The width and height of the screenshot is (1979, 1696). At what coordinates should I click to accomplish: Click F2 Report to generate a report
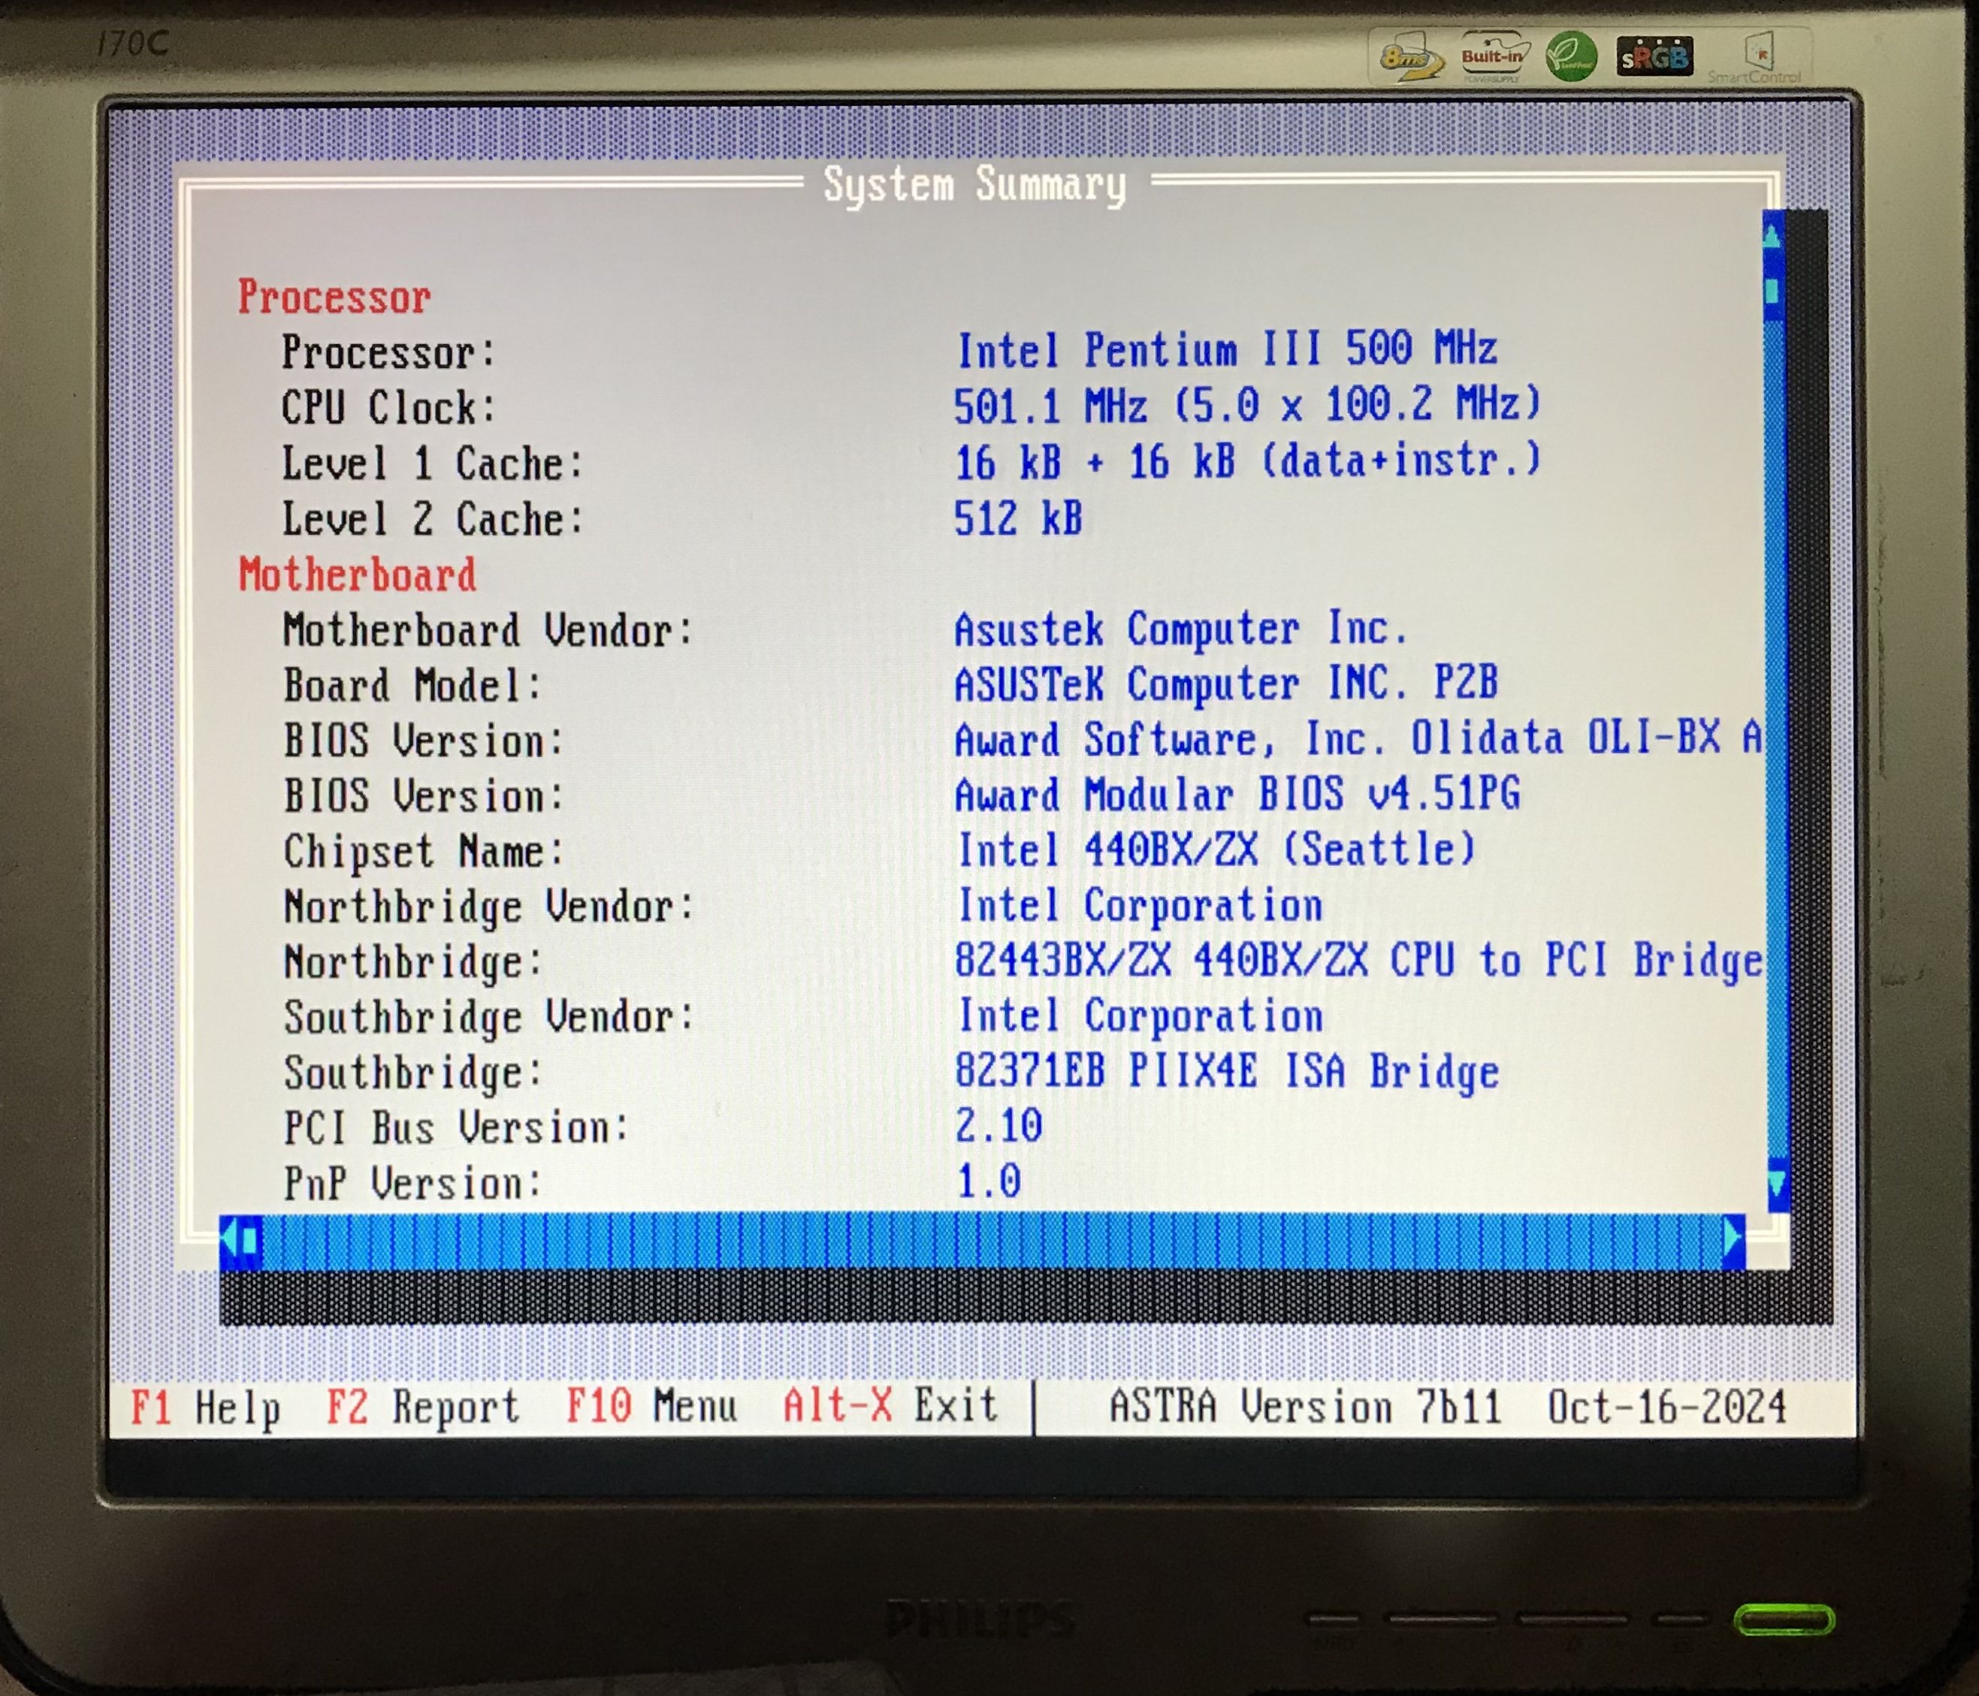pos(422,1407)
